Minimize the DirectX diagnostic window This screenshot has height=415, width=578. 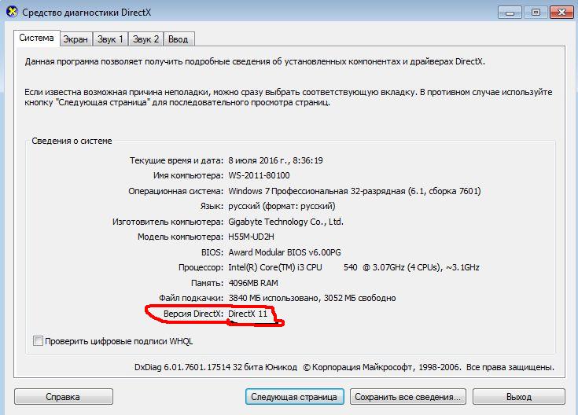[510, 13]
